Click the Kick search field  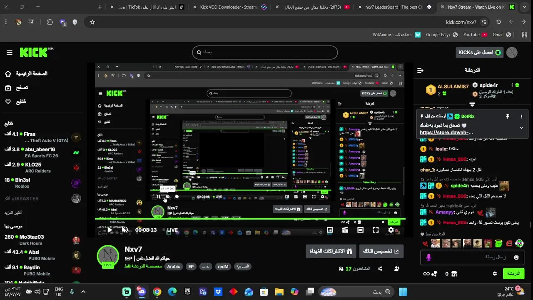click(265, 52)
